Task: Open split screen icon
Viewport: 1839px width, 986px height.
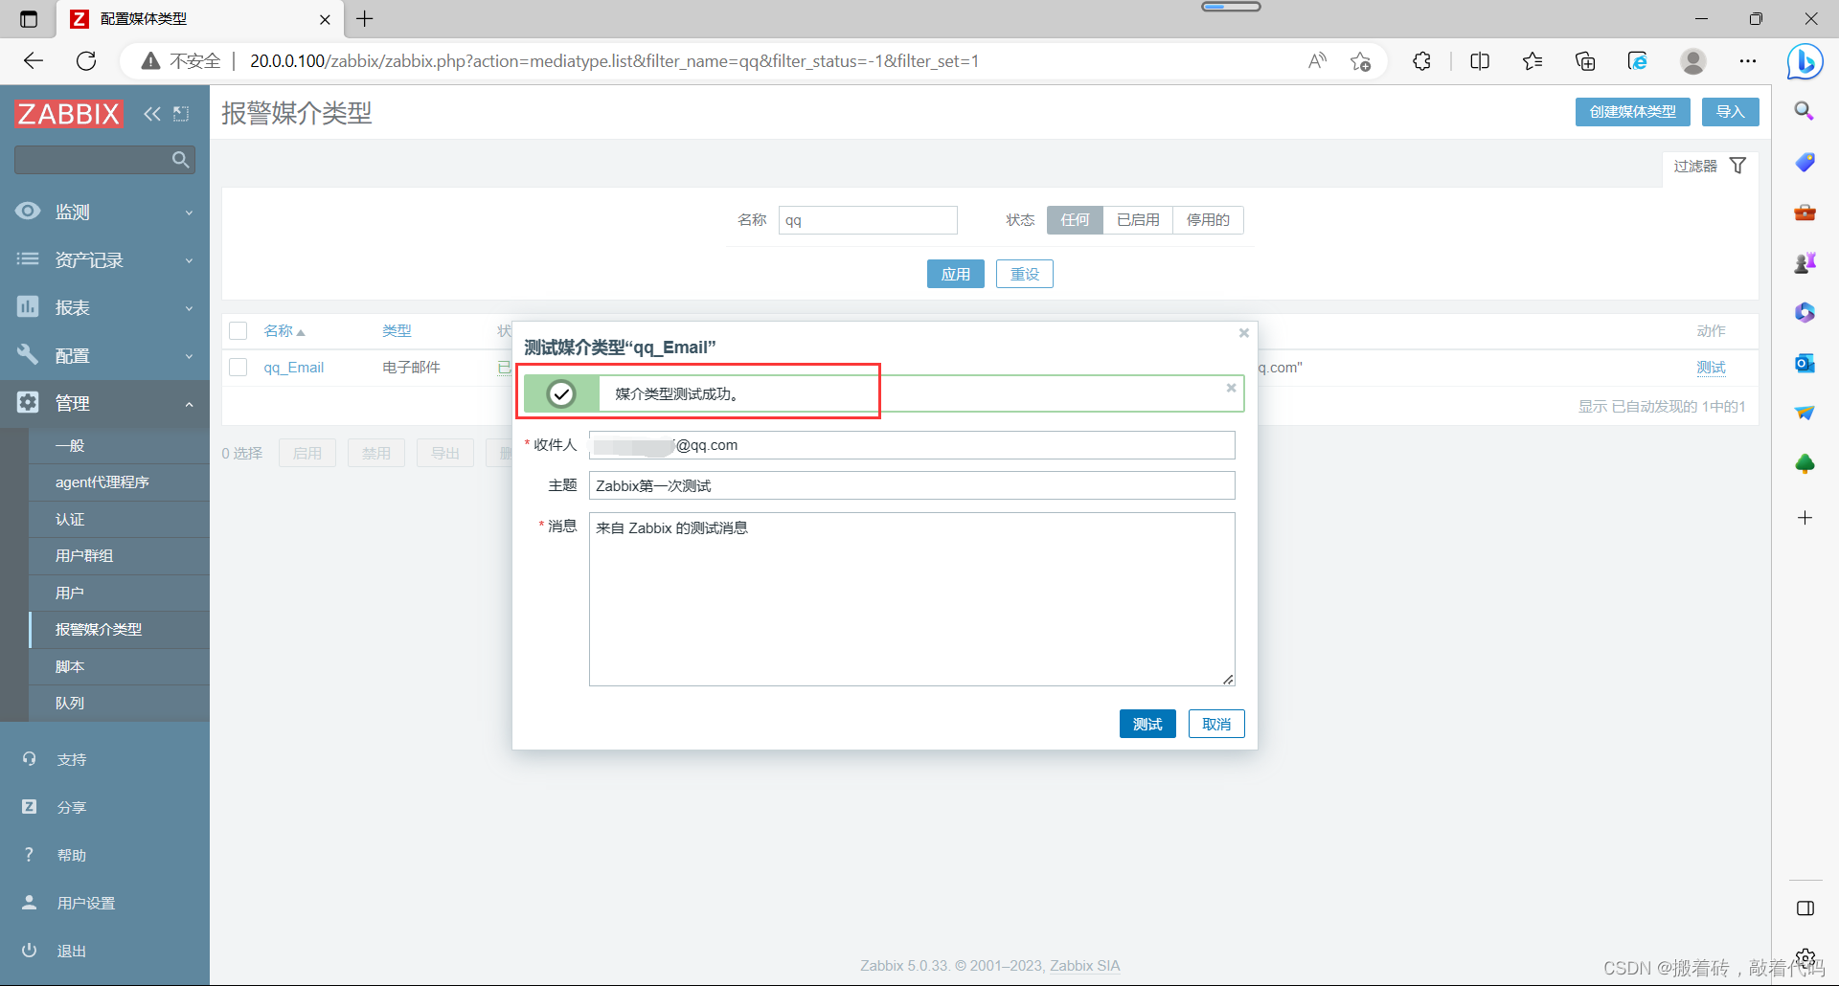Action: point(1480,61)
